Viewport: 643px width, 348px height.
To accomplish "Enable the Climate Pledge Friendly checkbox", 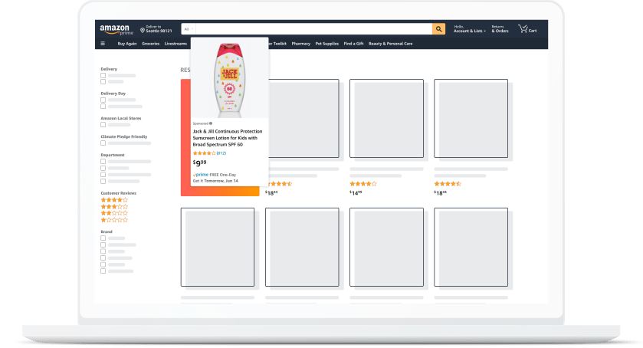I will pyautogui.click(x=103, y=143).
